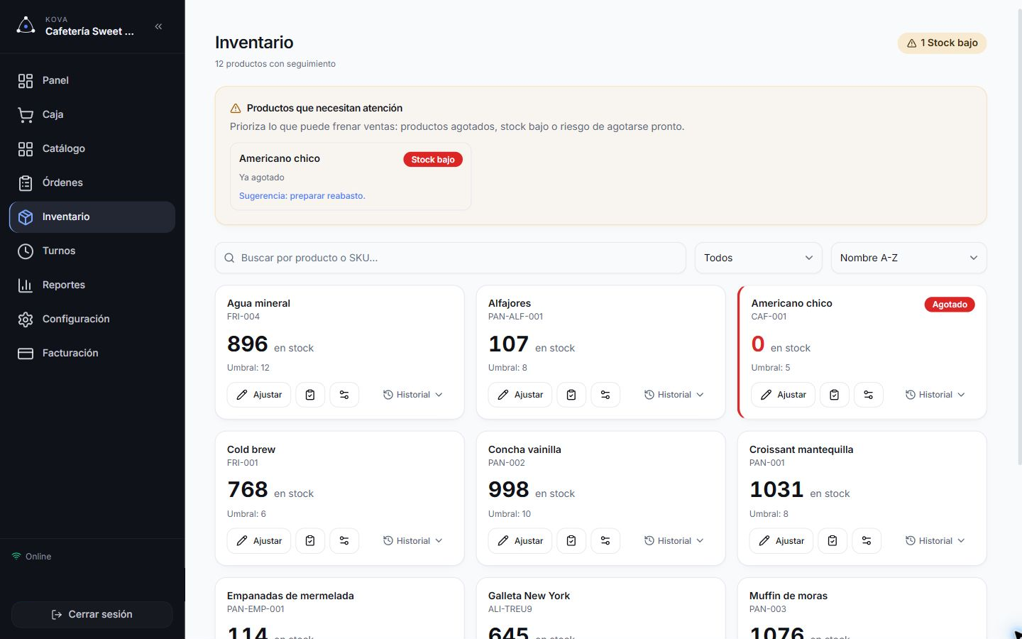Click Ajustar on Concha vainilla
1022x639 pixels.
tap(520, 541)
